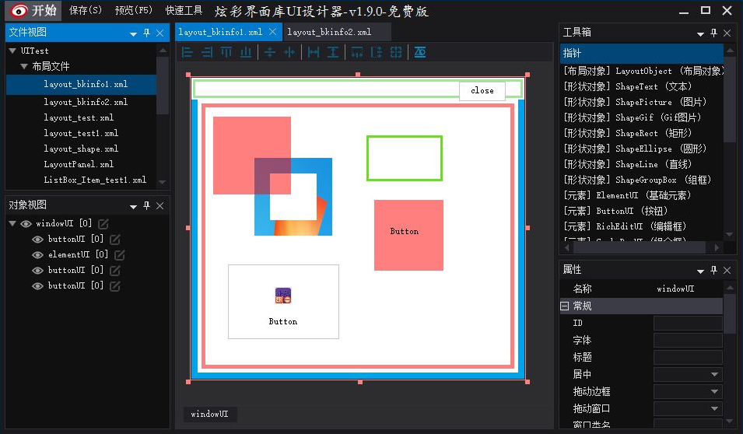
Task: Click the align bottom toolbar icon
Action: coord(245,52)
